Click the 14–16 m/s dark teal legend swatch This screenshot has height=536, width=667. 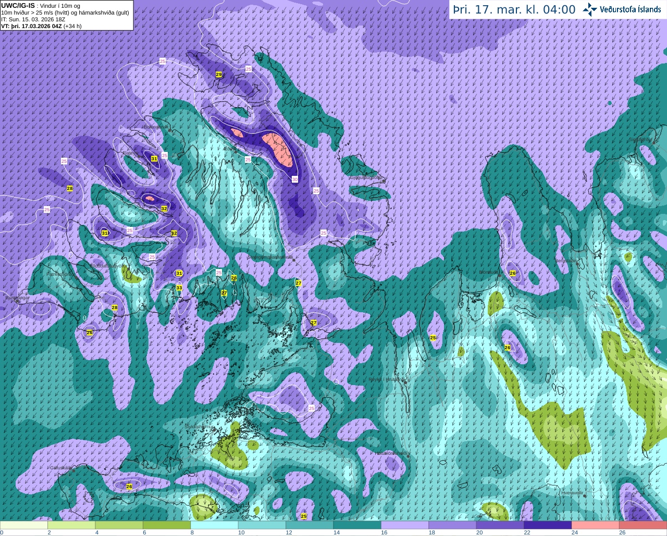coord(357,525)
